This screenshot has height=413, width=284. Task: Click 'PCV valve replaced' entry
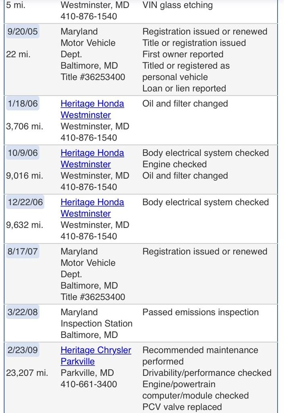tap(182, 407)
